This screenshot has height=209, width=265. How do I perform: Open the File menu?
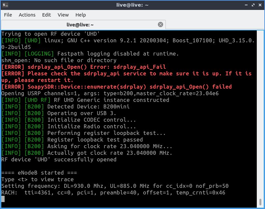click(x=8, y=15)
